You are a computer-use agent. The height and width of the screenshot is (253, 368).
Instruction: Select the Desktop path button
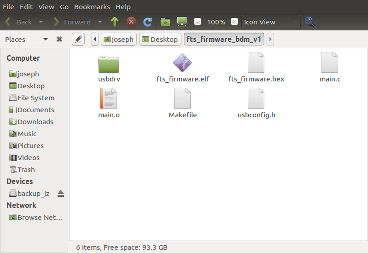tap(160, 39)
